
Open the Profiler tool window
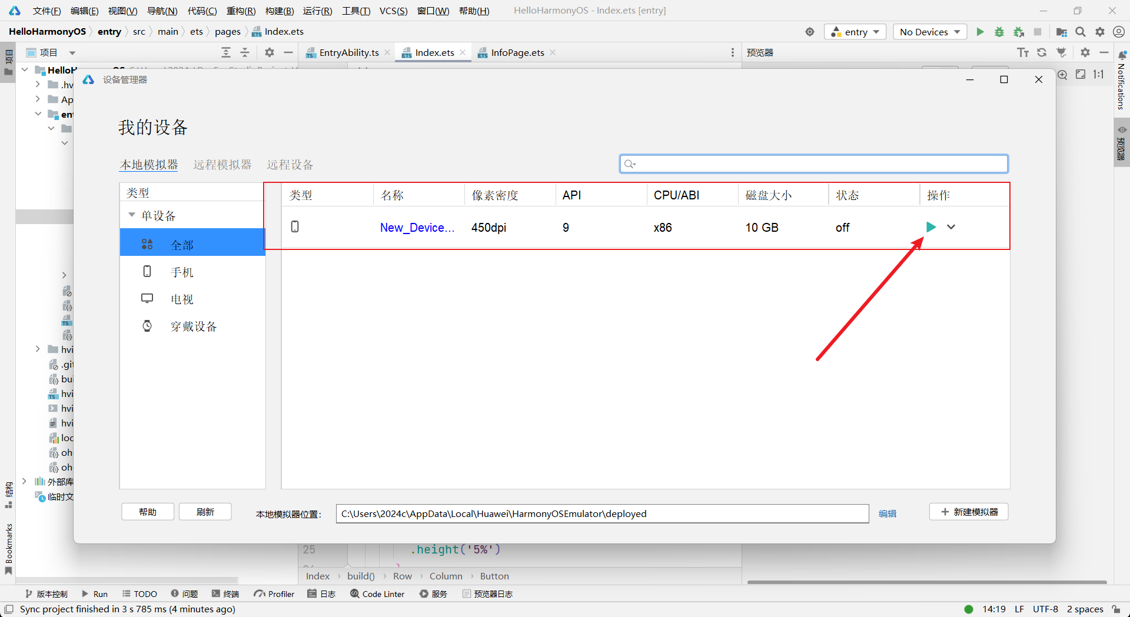tap(274, 594)
